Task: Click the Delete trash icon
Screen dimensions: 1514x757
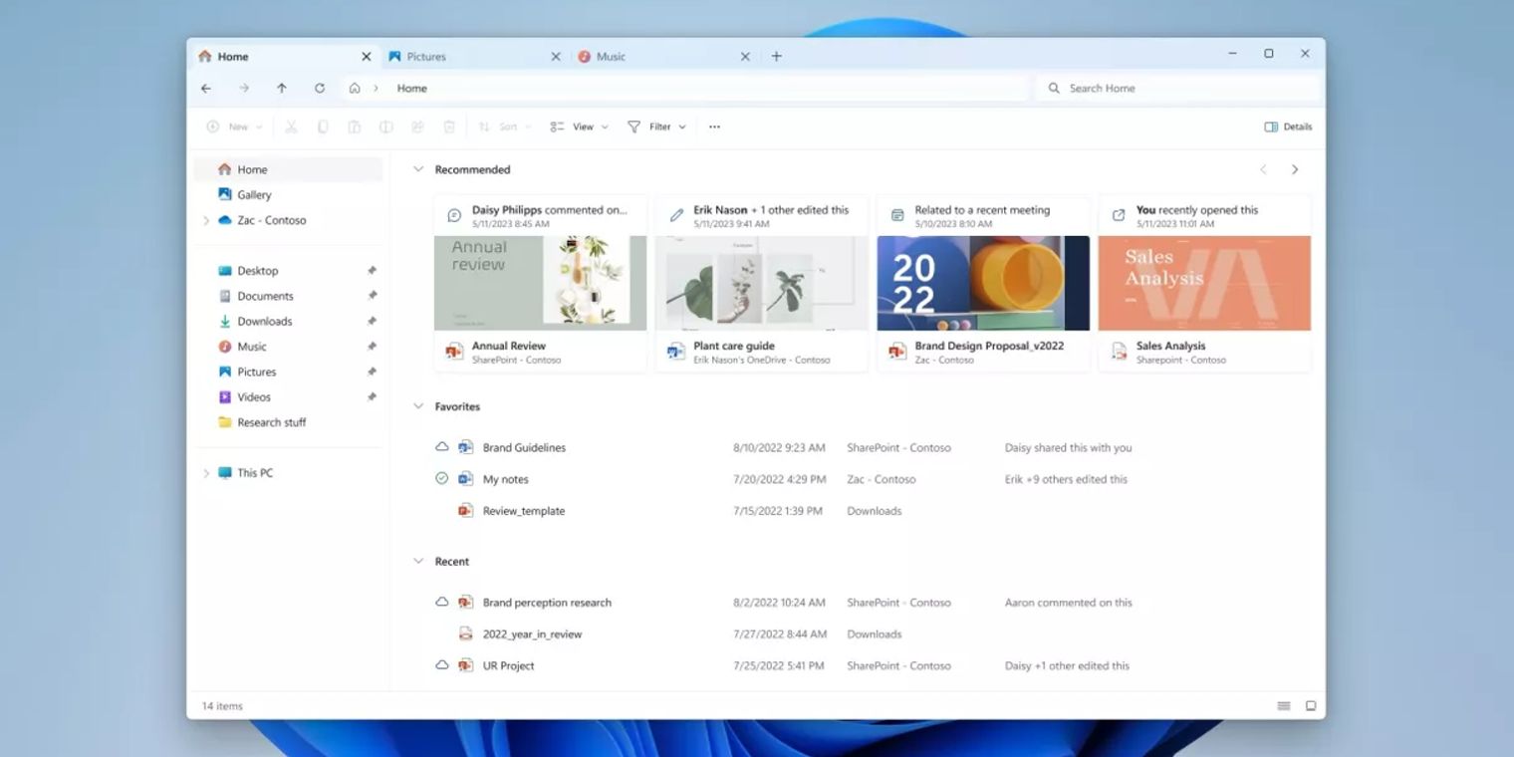Action: click(x=449, y=126)
